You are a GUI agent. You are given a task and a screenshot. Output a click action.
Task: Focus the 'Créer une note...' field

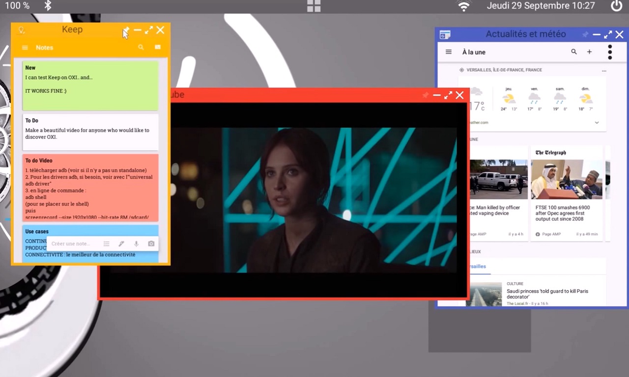coord(71,243)
